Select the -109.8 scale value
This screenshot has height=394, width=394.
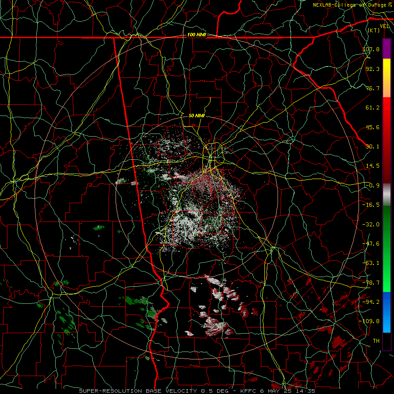click(x=369, y=321)
